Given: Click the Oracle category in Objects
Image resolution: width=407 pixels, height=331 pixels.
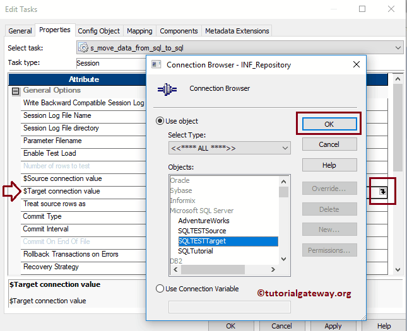Looking at the screenshot, I should coord(180,180).
